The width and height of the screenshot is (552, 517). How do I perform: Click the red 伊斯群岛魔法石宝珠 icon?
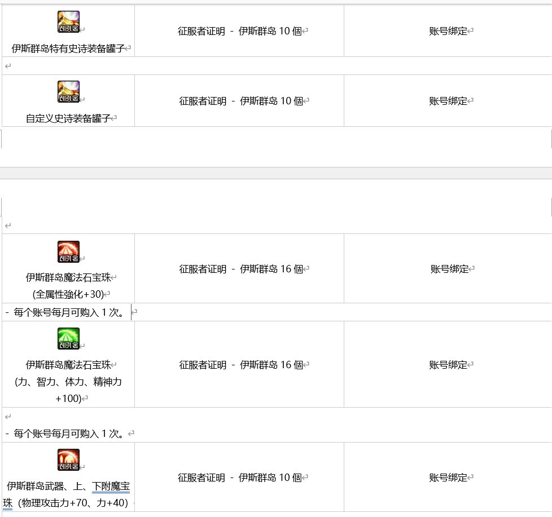(x=68, y=251)
